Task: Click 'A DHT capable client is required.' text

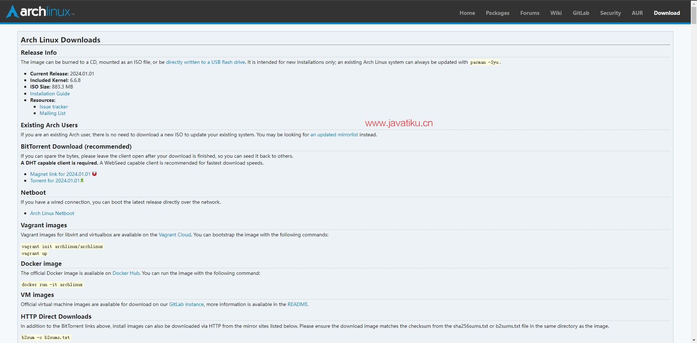Action: 60,163
